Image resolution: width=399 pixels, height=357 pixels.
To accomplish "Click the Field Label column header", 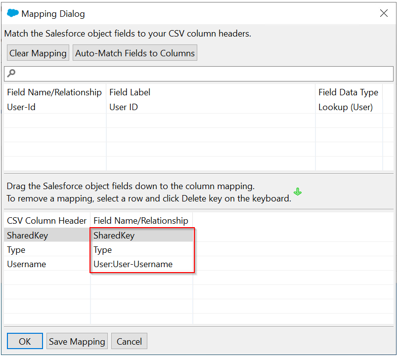I will (130, 92).
